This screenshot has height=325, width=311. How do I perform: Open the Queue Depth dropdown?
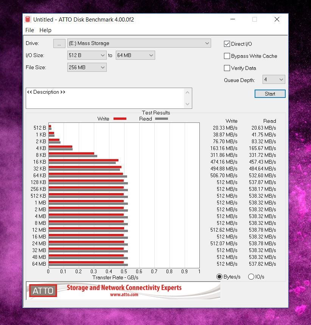click(274, 79)
